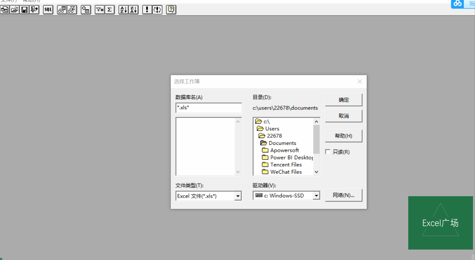The image size is (475, 260).
Task: Toggle the Auto Query icon
Action: pos(157,10)
